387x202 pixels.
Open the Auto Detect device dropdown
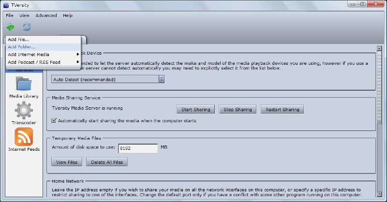click(x=108, y=79)
